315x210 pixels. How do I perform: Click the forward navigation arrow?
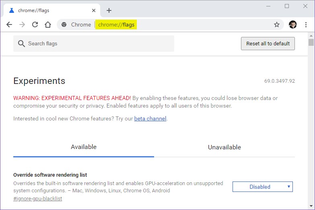[22, 24]
